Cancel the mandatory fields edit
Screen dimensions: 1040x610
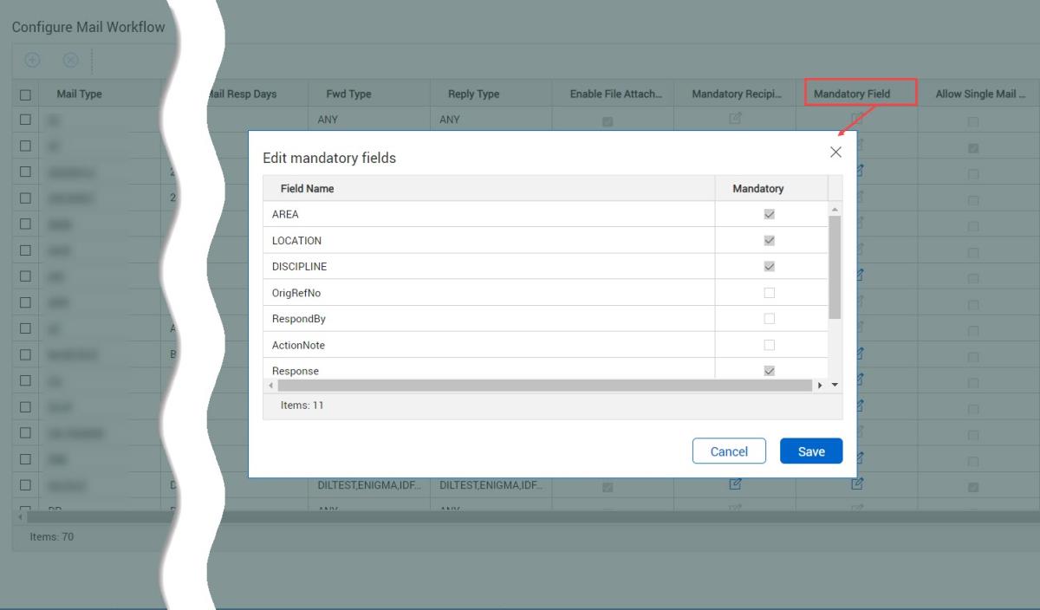click(x=729, y=451)
